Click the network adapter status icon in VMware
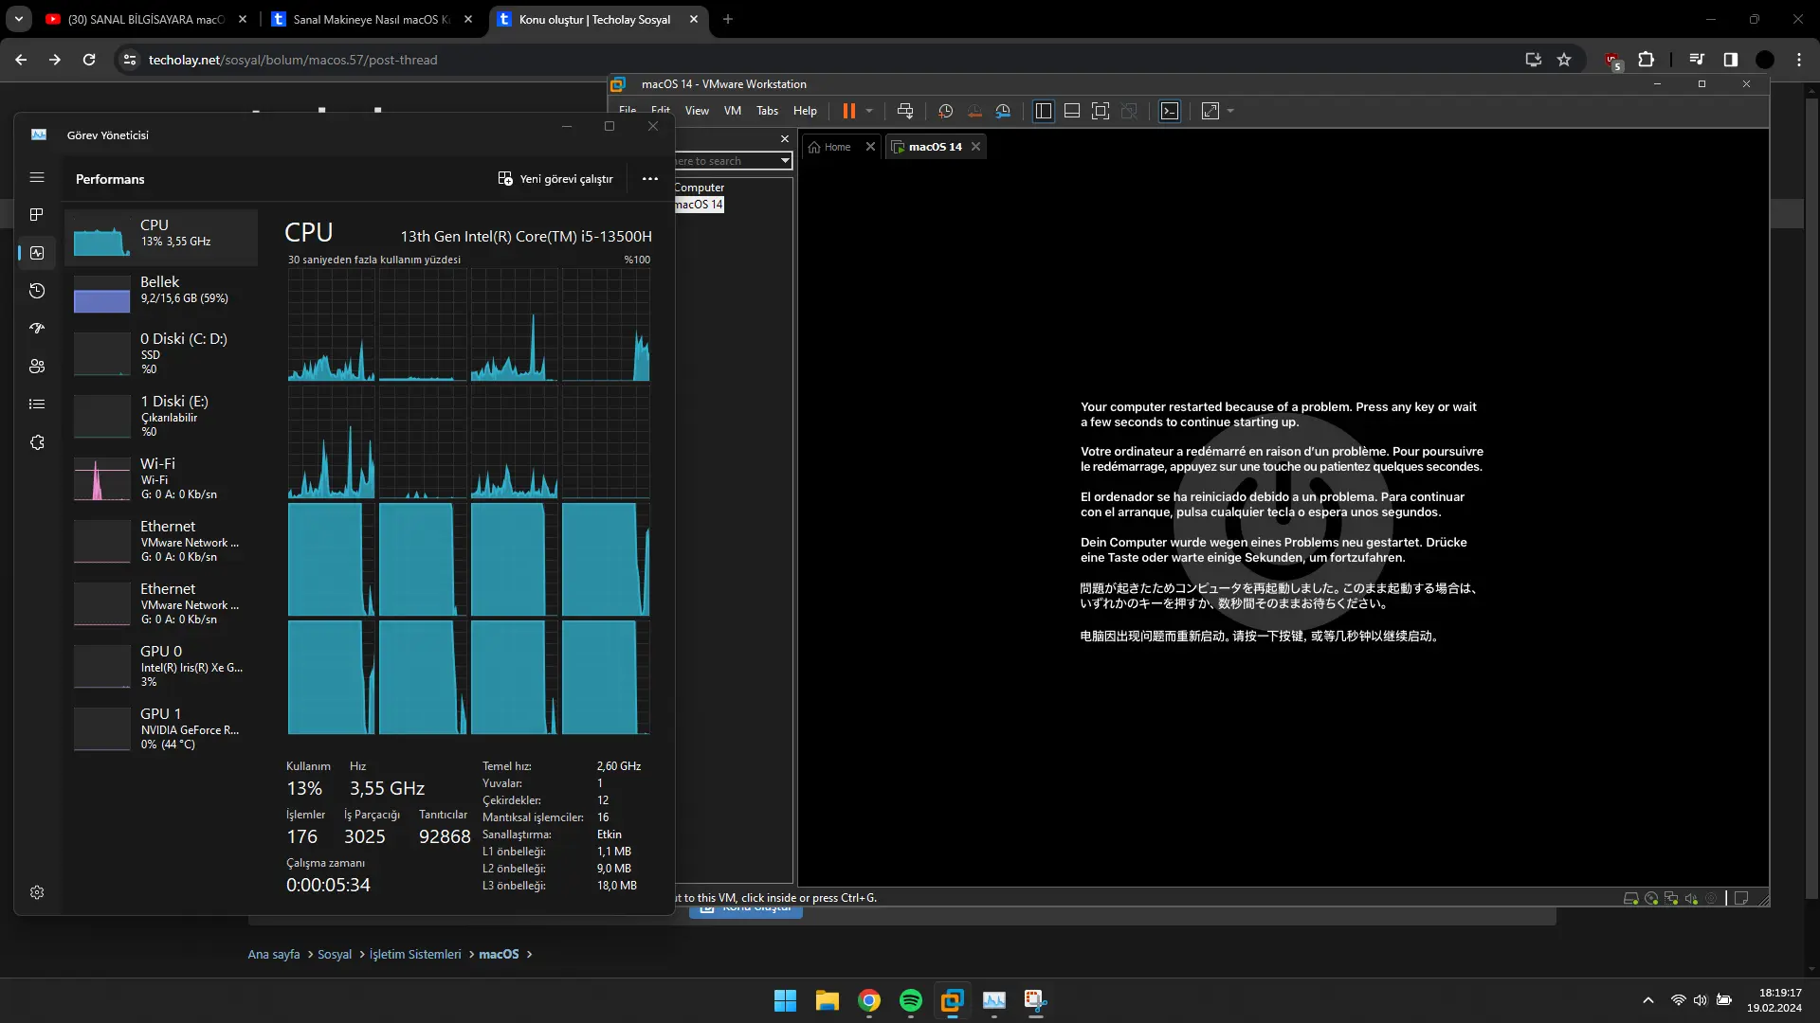The image size is (1820, 1023). click(x=1671, y=898)
